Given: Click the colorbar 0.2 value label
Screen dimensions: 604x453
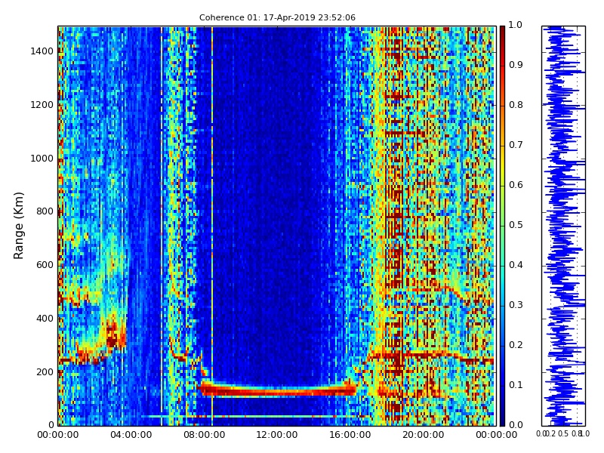Looking at the screenshot, I should (516, 345).
